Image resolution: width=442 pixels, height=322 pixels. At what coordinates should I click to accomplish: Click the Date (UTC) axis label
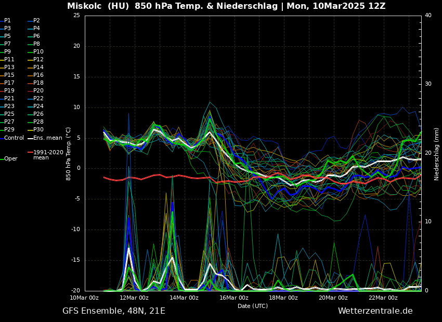click(253, 306)
